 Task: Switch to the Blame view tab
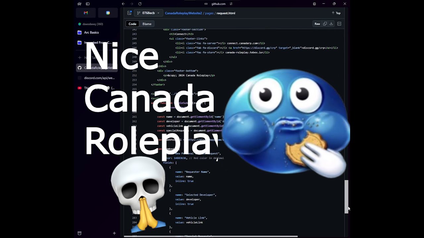tap(147, 24)
